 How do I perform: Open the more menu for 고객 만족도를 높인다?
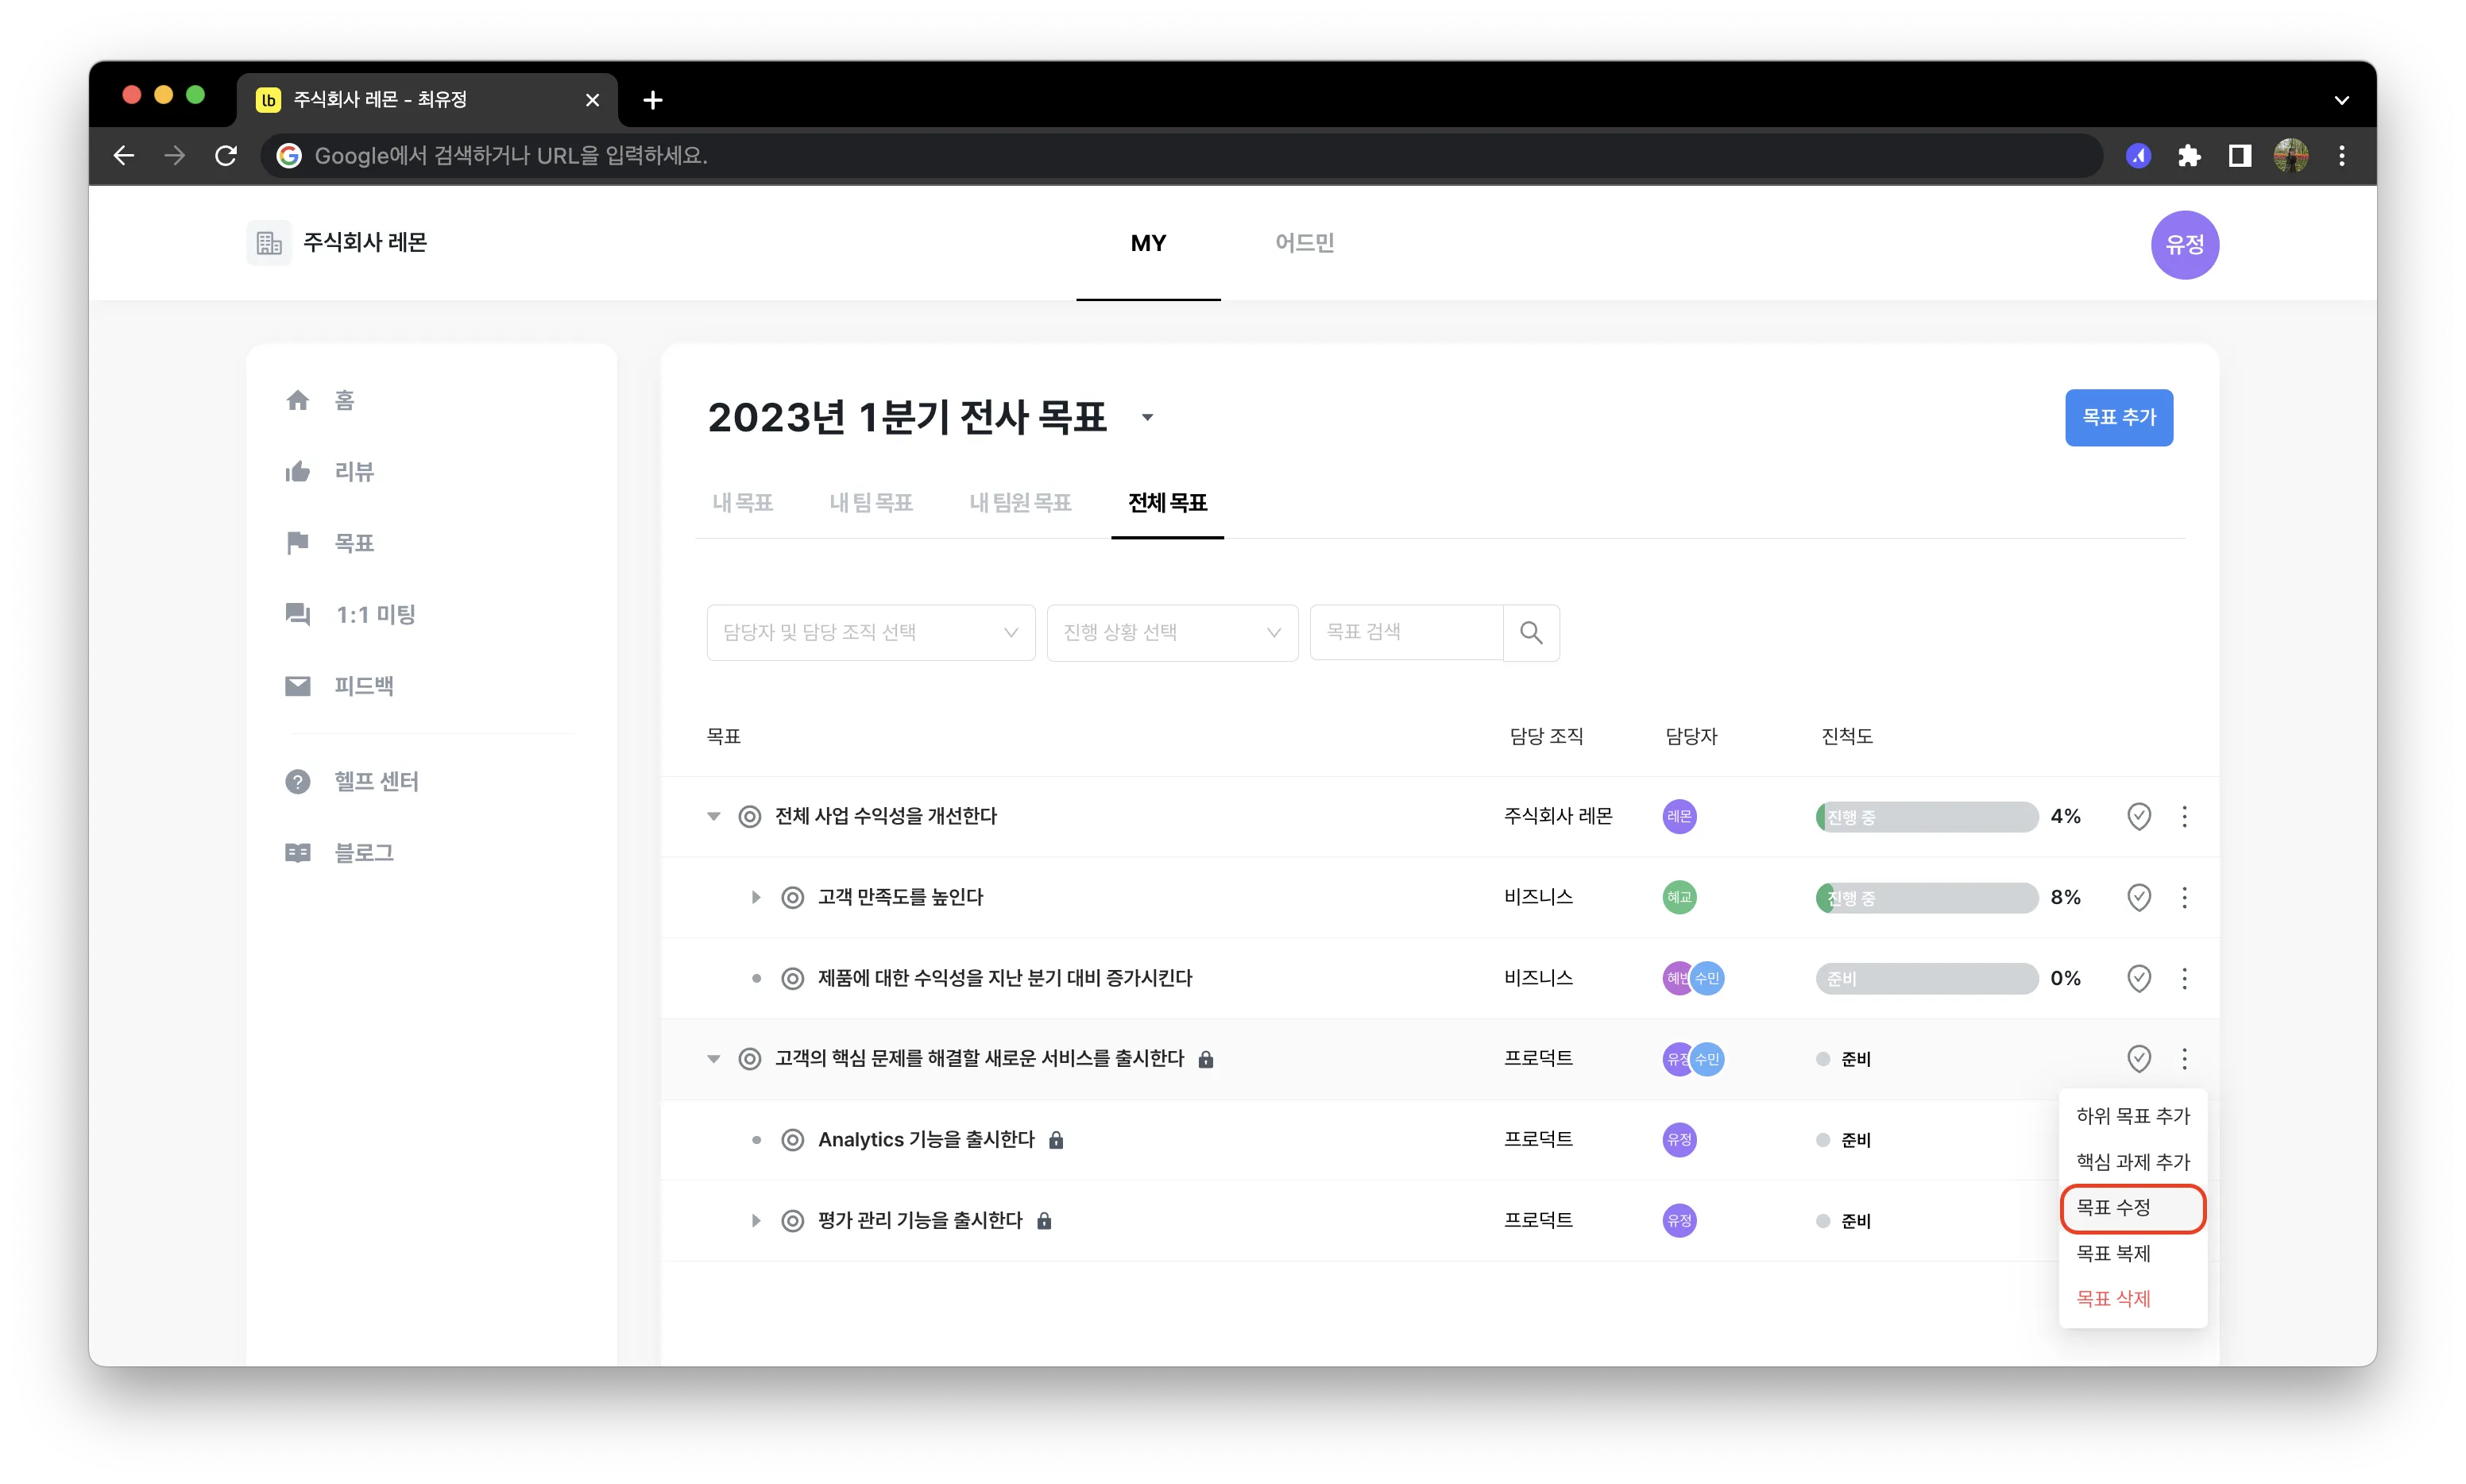pos(2184,897)
